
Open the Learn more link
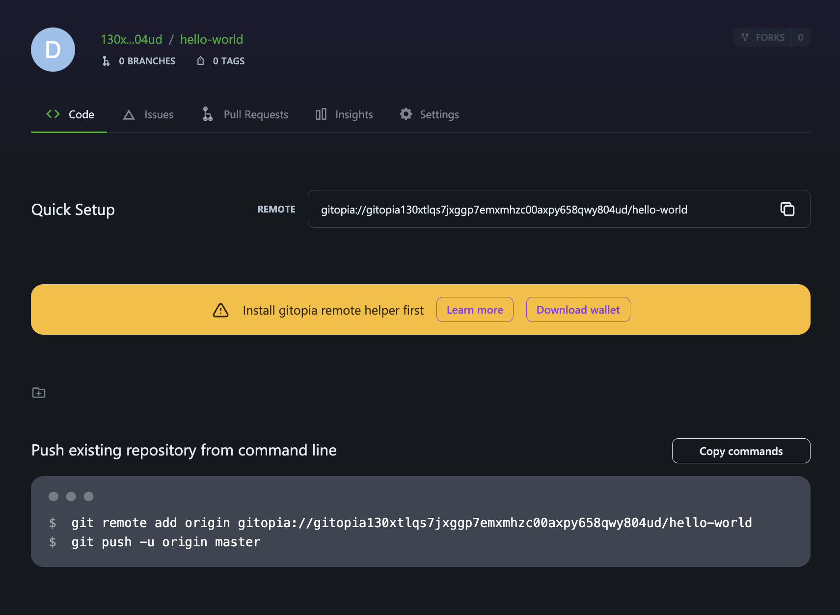coord(475,310)
